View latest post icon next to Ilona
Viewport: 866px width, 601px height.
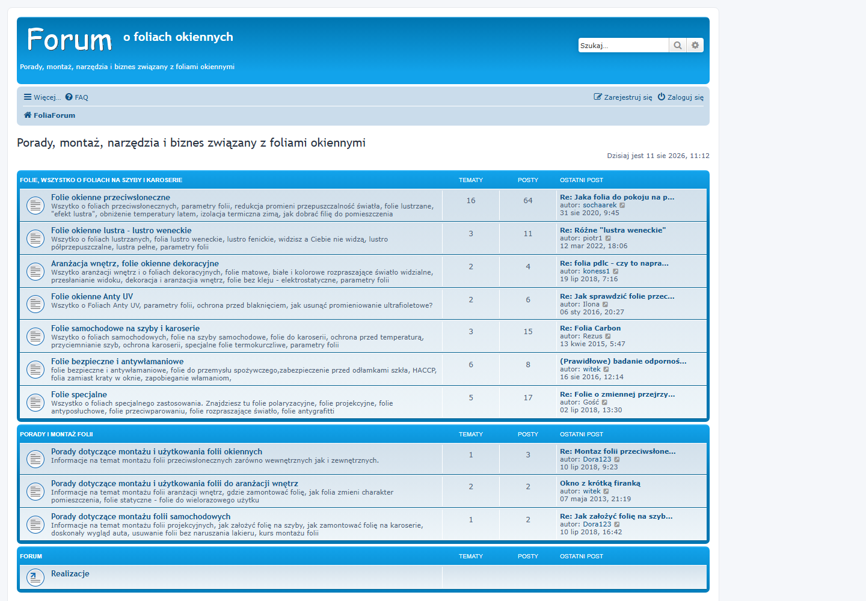pyautogui.click(x=605, y=305)
